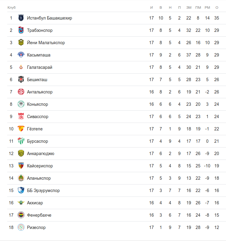The height and width of the screenshot is (241, 226).
Task: Open the Коньяспор team page link
Action: pyautogui.click(x=38, y=104)
